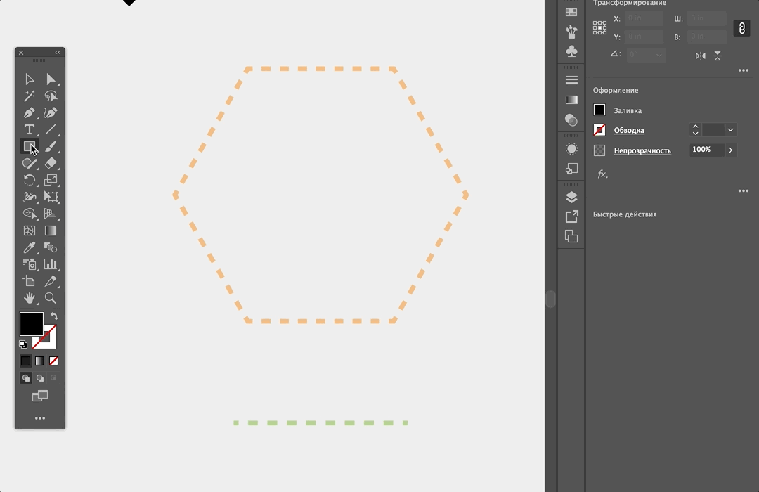Enable Draw Behind mode
The image size is (759, 492).
(x=39, y=377)
